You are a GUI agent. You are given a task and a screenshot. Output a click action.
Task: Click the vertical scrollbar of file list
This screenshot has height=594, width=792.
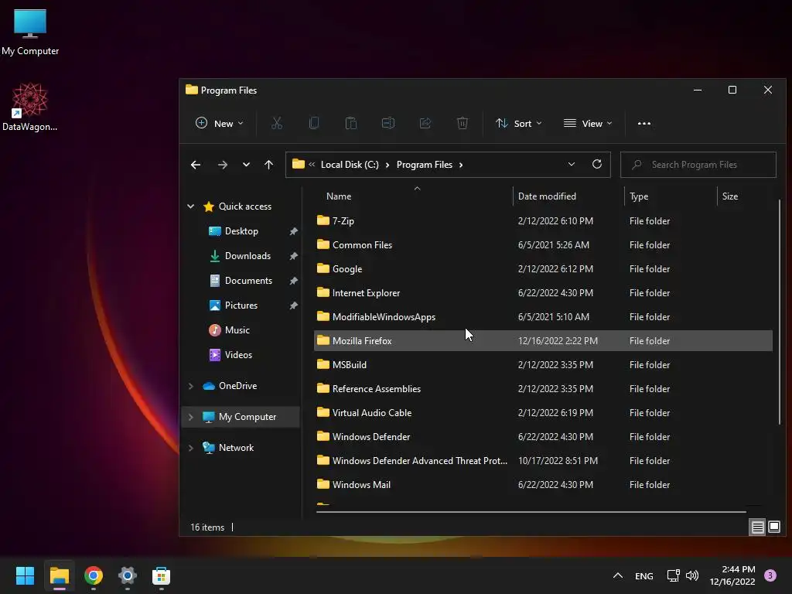point(780,312)
